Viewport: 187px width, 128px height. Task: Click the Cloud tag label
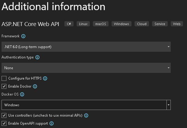[x=142, y=24]
